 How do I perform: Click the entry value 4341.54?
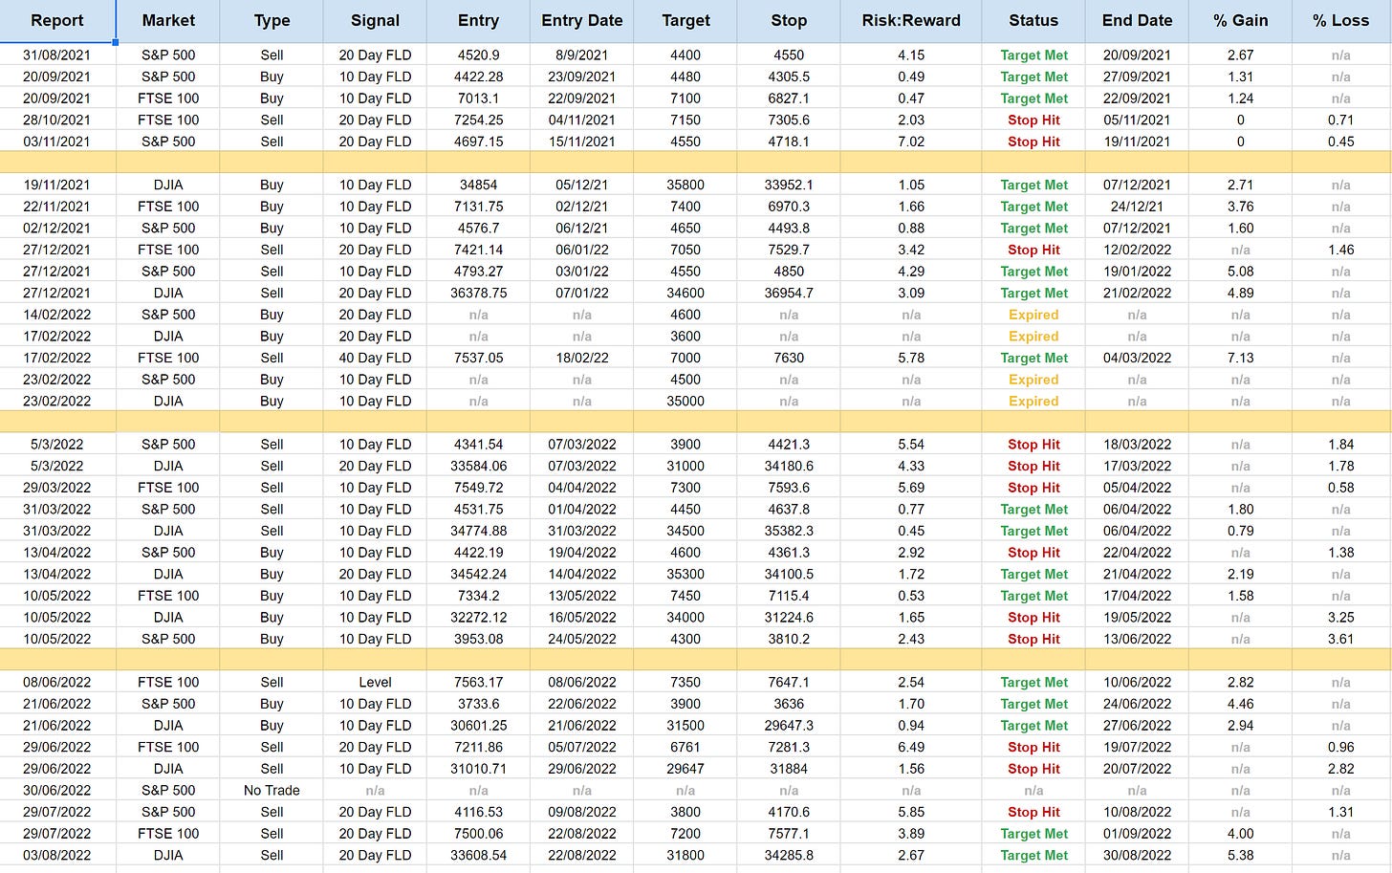click(478, 445)
